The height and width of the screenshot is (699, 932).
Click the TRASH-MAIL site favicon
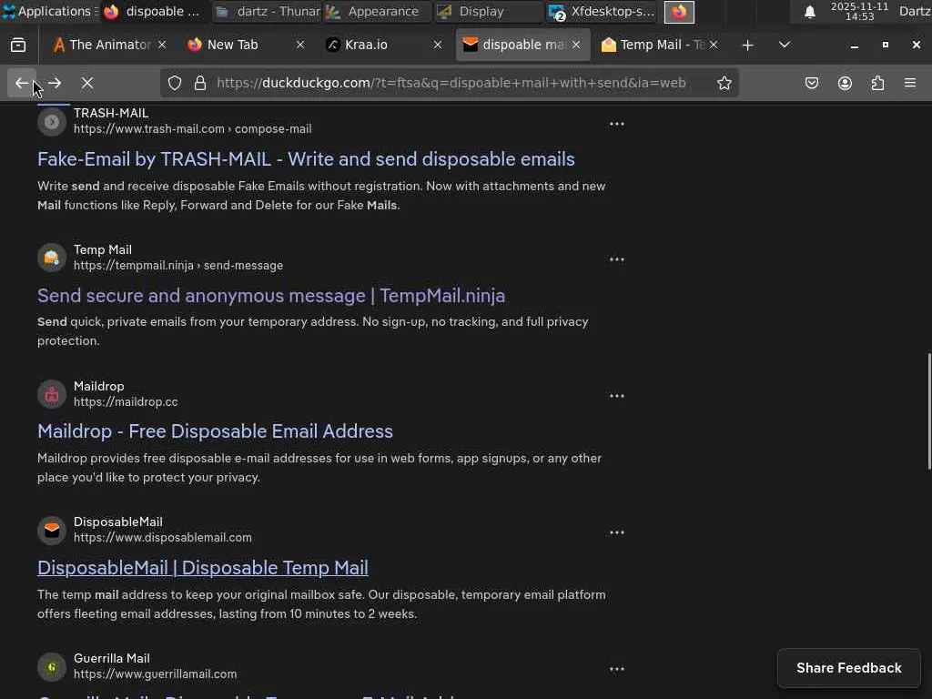point(52,121)
